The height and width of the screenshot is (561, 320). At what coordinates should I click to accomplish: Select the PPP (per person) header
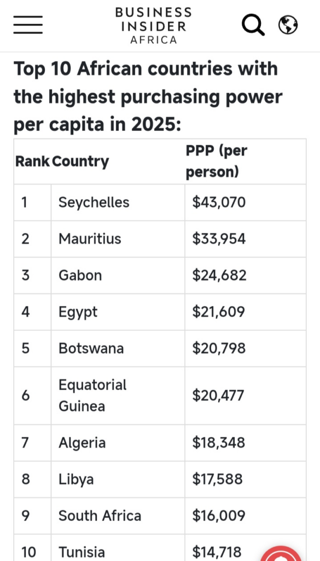[x=217, y=162]
